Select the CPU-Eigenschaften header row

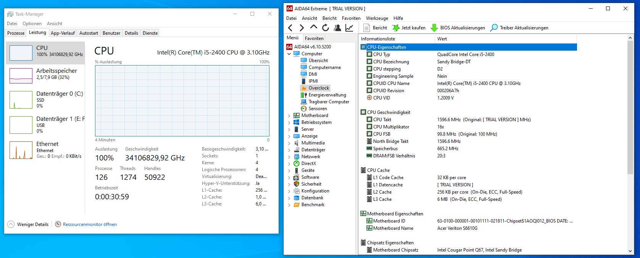click(x=468, y=47)
